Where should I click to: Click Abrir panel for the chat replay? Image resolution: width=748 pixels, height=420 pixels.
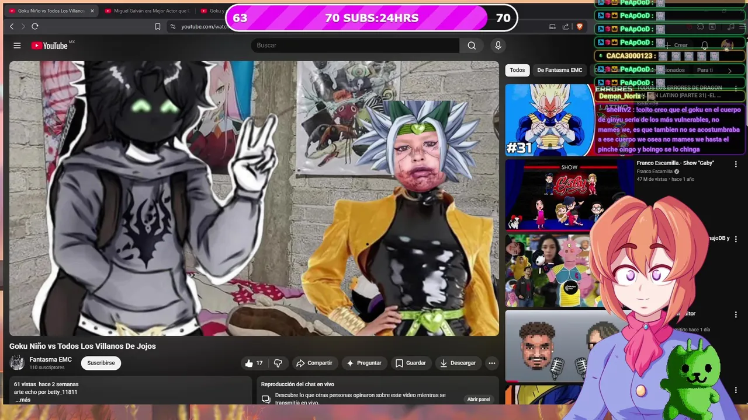click(479, 399)
